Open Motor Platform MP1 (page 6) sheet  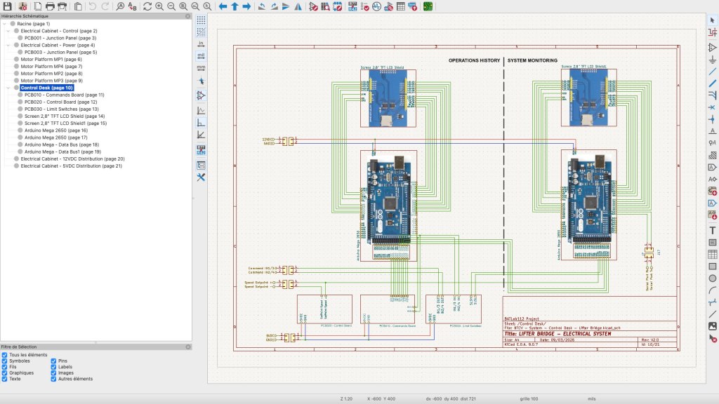pyautogui.click(x=51, y=60)
